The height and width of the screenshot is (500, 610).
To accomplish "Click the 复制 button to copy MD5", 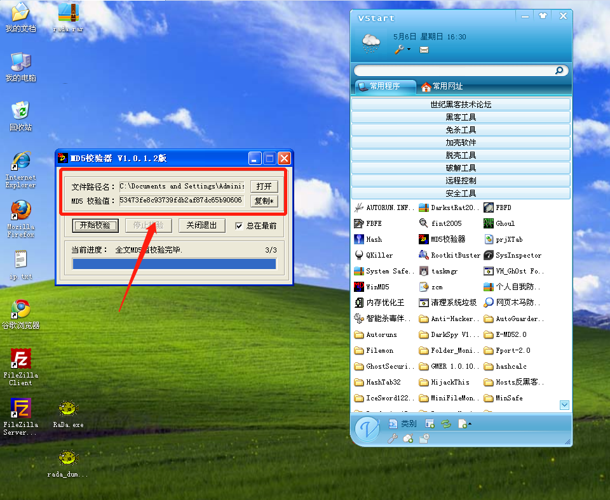I will coord(264,201).
